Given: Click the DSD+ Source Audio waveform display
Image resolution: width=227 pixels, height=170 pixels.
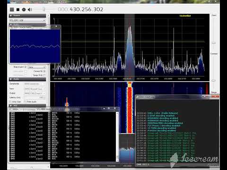Looking at the screenshot, I should pyautogui.click(x=35, y=46).
